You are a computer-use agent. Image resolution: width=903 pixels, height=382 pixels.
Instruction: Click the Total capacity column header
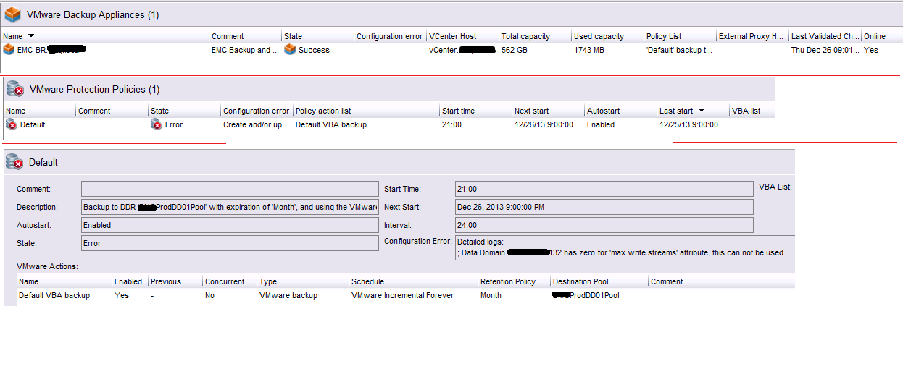(525, 36)
